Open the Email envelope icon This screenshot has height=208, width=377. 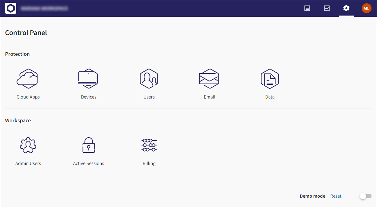coord(209,79)
